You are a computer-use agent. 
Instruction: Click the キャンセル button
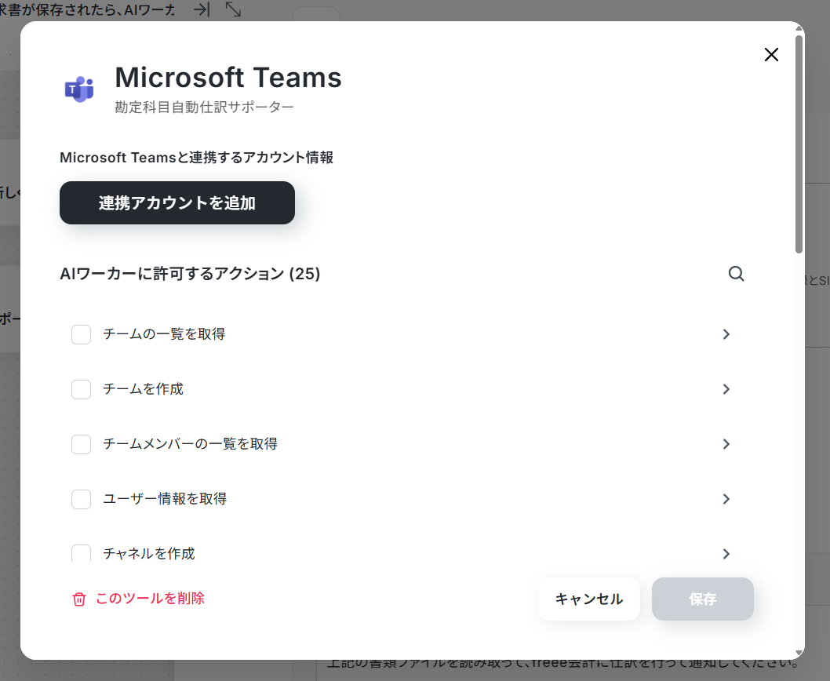589,599
